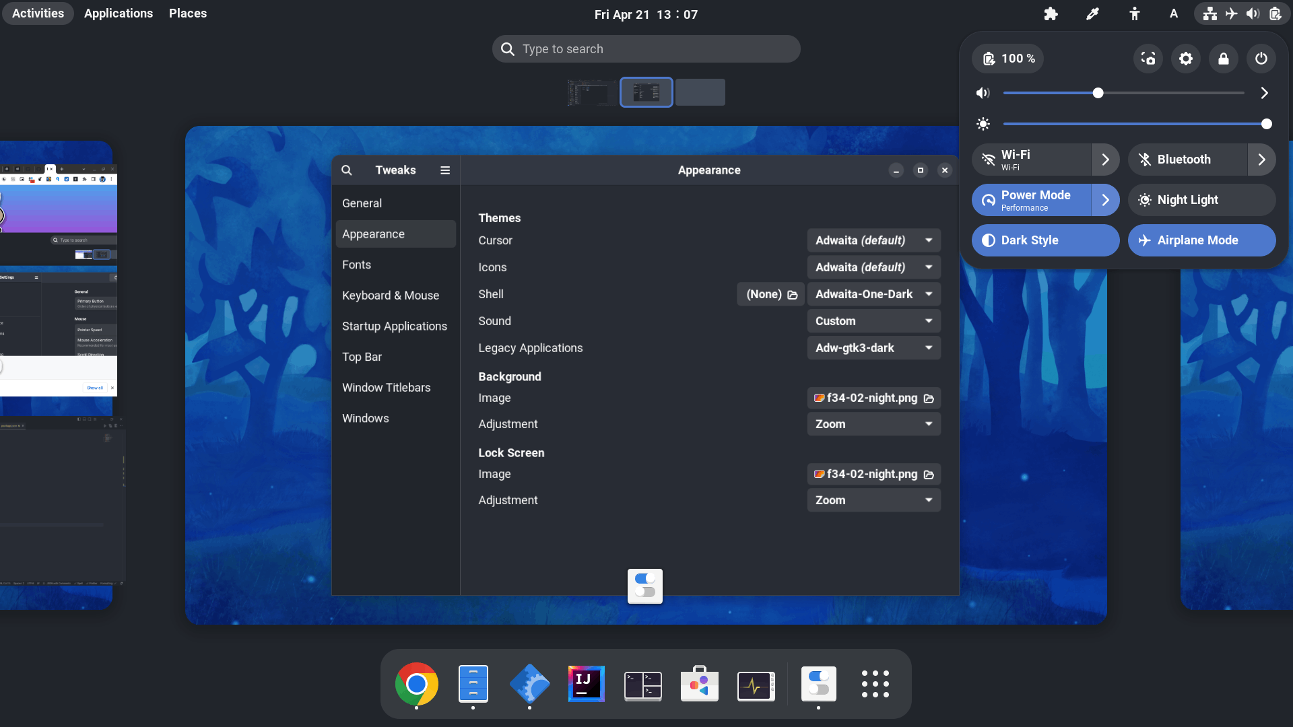Lock the screen using the padlock icon
Viewport: 1293px width, 727px height.
coord(1224,59)
